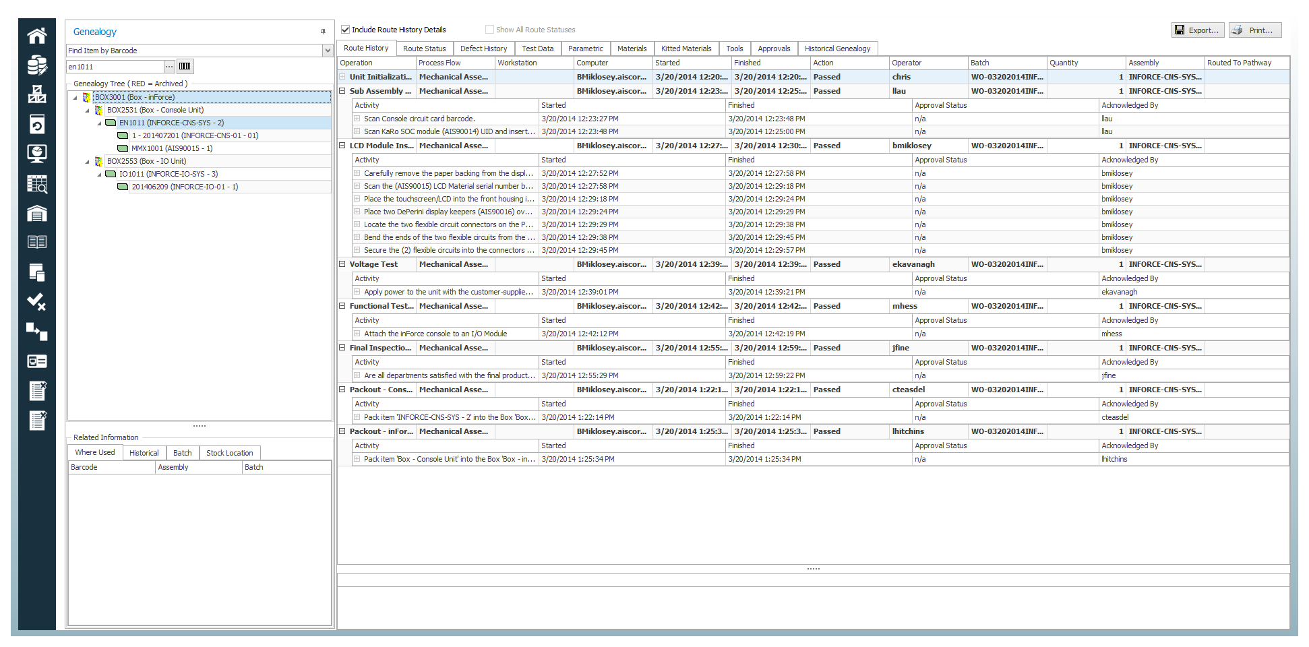1309x647 pixels.
Task: Click the Print... button
Action: pyautogui.click(x=1255, y=30)
